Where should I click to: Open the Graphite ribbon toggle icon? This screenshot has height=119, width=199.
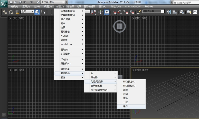coord(189,12)
